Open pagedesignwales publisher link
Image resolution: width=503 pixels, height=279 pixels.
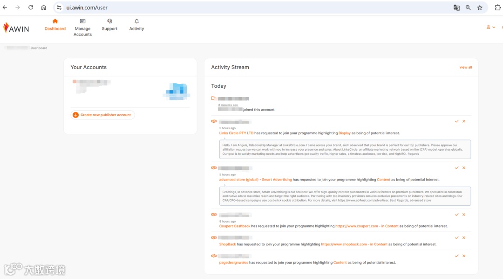[x=233, y=263]
